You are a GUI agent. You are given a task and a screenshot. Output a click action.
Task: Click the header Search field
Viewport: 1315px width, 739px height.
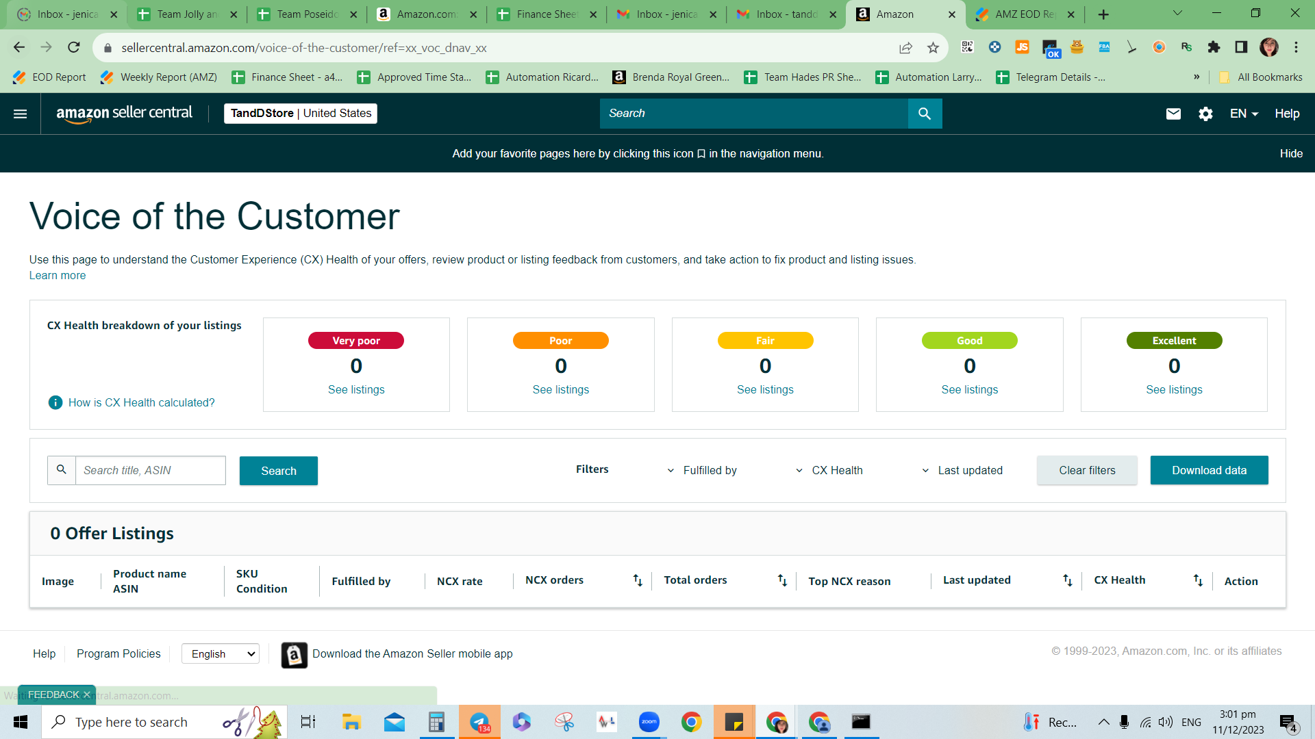[x=753, y=114]
